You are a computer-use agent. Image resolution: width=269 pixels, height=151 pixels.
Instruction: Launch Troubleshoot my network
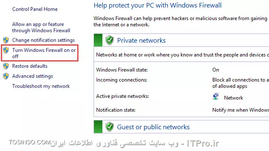pos(41,86)
